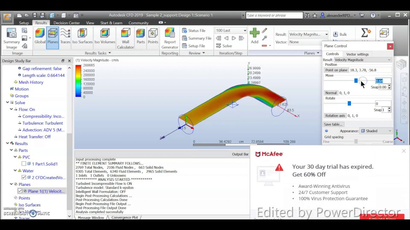Click the favorites star icon
Viewport: 410px width, 230px height.
click(x=315, y=15)
